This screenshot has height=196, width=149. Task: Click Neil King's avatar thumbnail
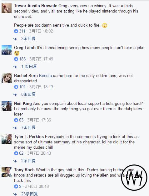[x=7, y=106]
